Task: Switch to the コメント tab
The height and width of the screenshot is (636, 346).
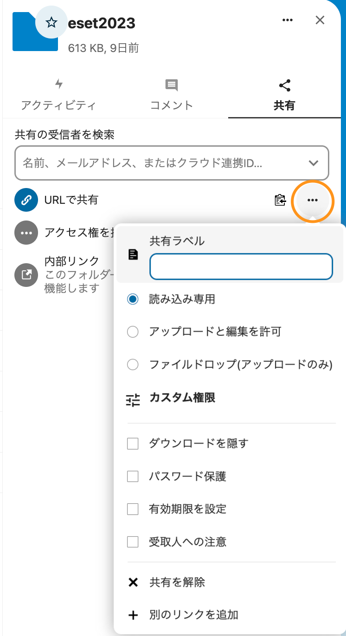Action: tap(172, 95)
